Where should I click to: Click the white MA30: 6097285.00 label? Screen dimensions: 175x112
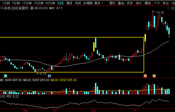pyautogui.click(x=36, y=80)
